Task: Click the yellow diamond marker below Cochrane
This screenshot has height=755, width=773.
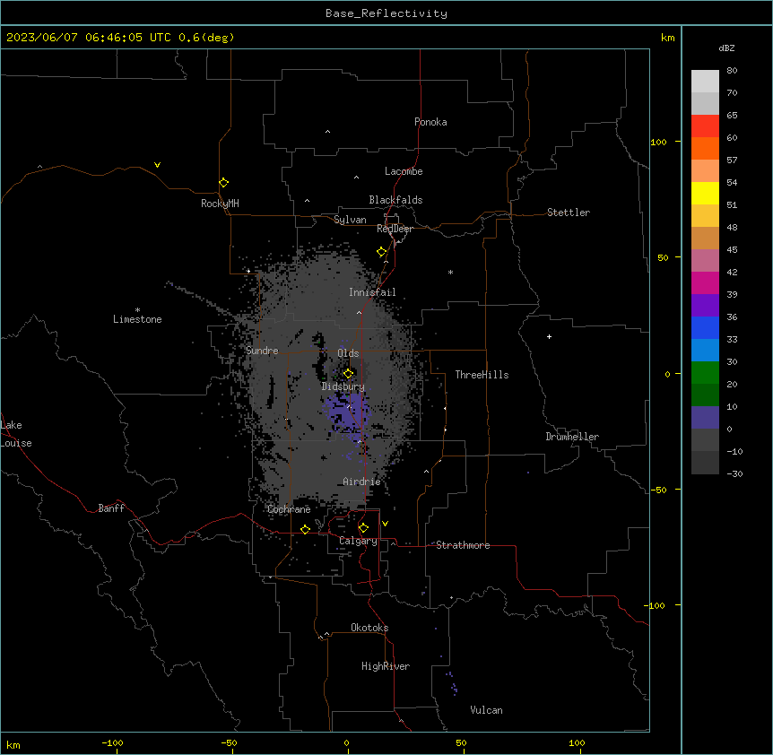Action: point(305,529)
